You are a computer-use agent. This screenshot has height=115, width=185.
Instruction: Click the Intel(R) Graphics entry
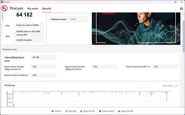click(x=24, y=40)
